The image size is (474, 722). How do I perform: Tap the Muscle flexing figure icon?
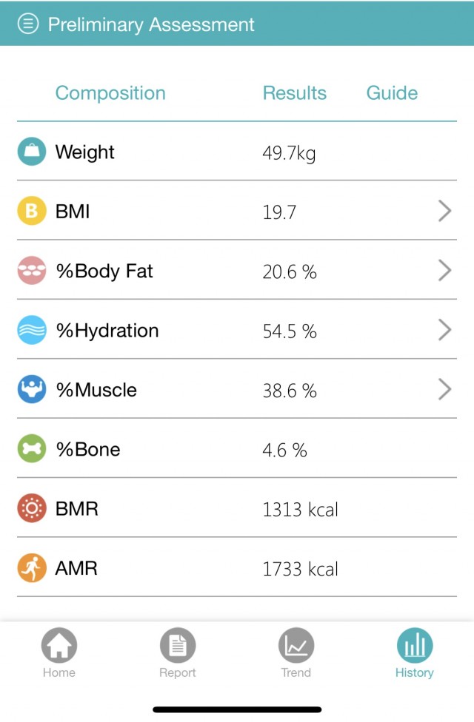[32, 389]
